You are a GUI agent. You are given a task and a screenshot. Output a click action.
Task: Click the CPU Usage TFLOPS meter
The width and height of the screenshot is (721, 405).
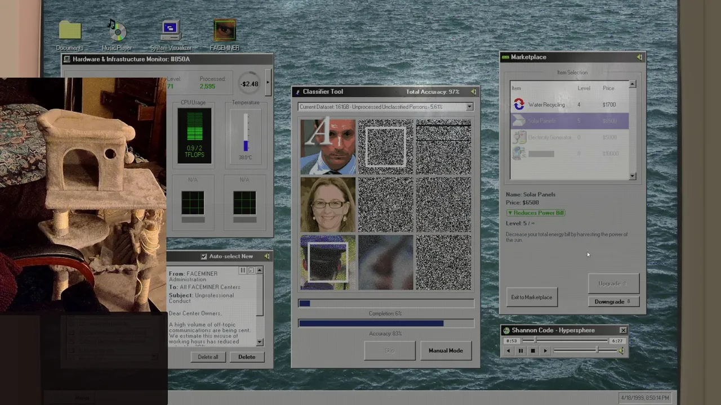(194, 136)
